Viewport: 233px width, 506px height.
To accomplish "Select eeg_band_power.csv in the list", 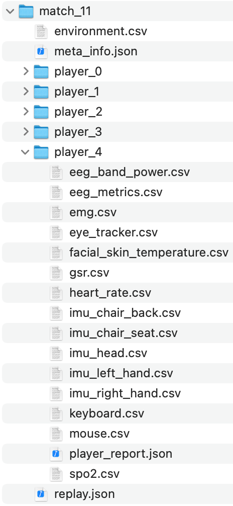I will pyautogui.click(x=118, y=172).
